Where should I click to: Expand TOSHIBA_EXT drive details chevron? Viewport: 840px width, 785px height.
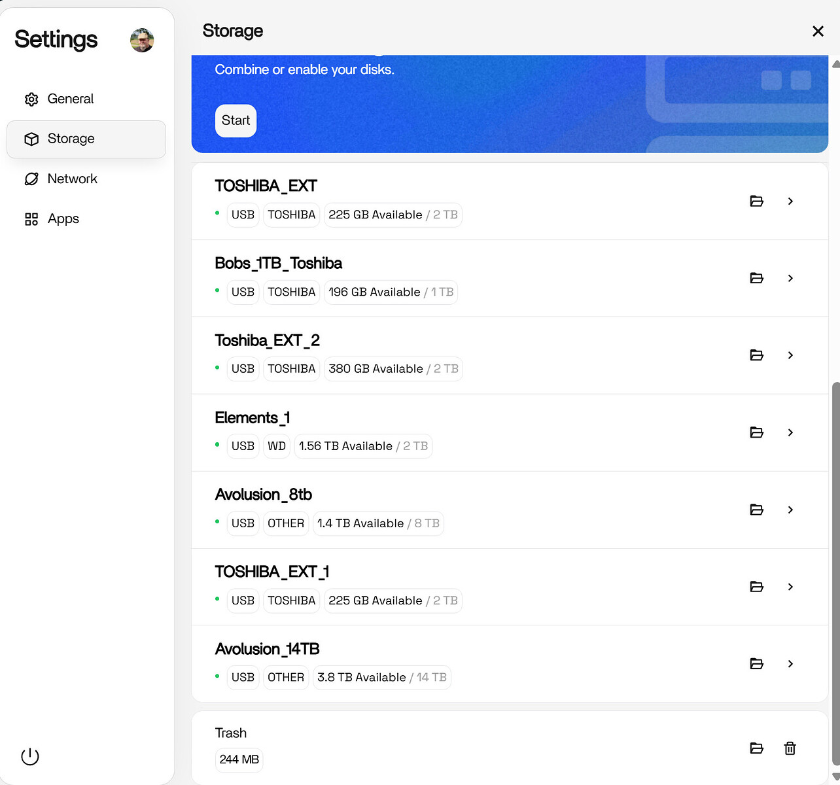[x=790, y=201]
